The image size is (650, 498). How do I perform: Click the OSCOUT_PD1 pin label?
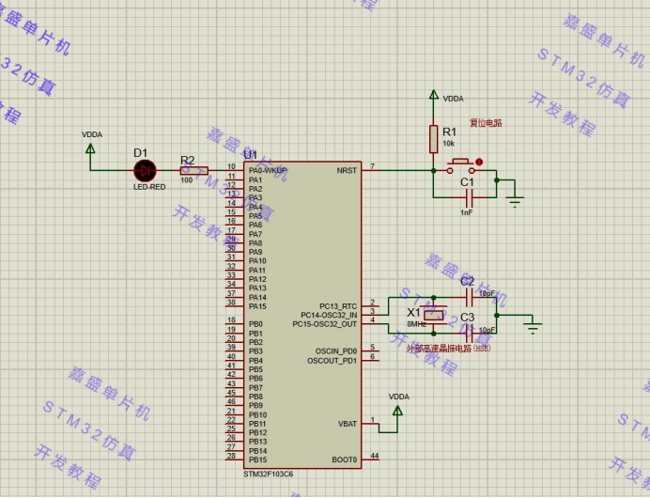332,361
